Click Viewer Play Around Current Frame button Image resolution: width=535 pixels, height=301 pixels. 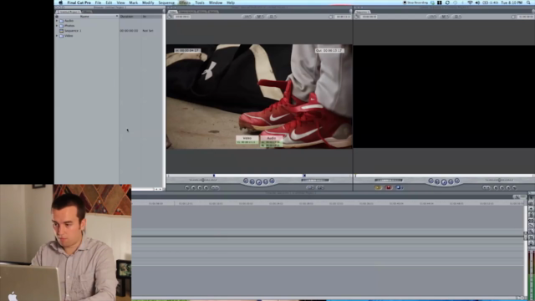pyautogui.click(x=266, y=181)
